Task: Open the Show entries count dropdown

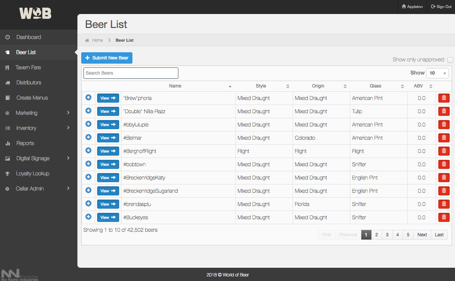Action: point(437,73)
